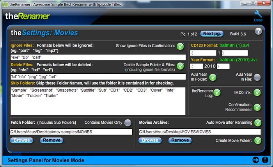
Task: Click the 'Skip Folders:' label
Action: (x=23, y=83)
